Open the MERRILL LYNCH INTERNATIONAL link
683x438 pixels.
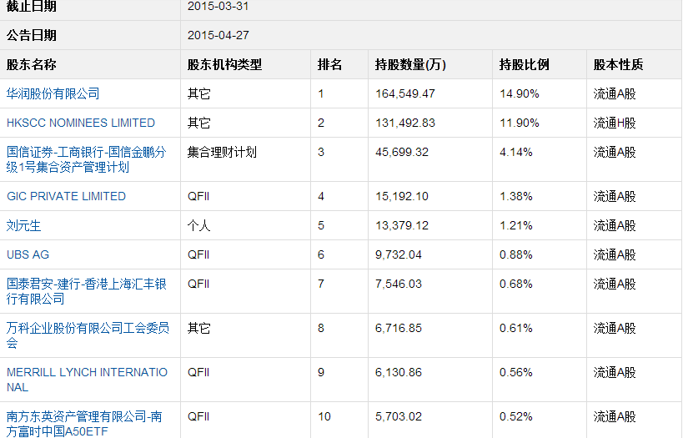[87, 380]
